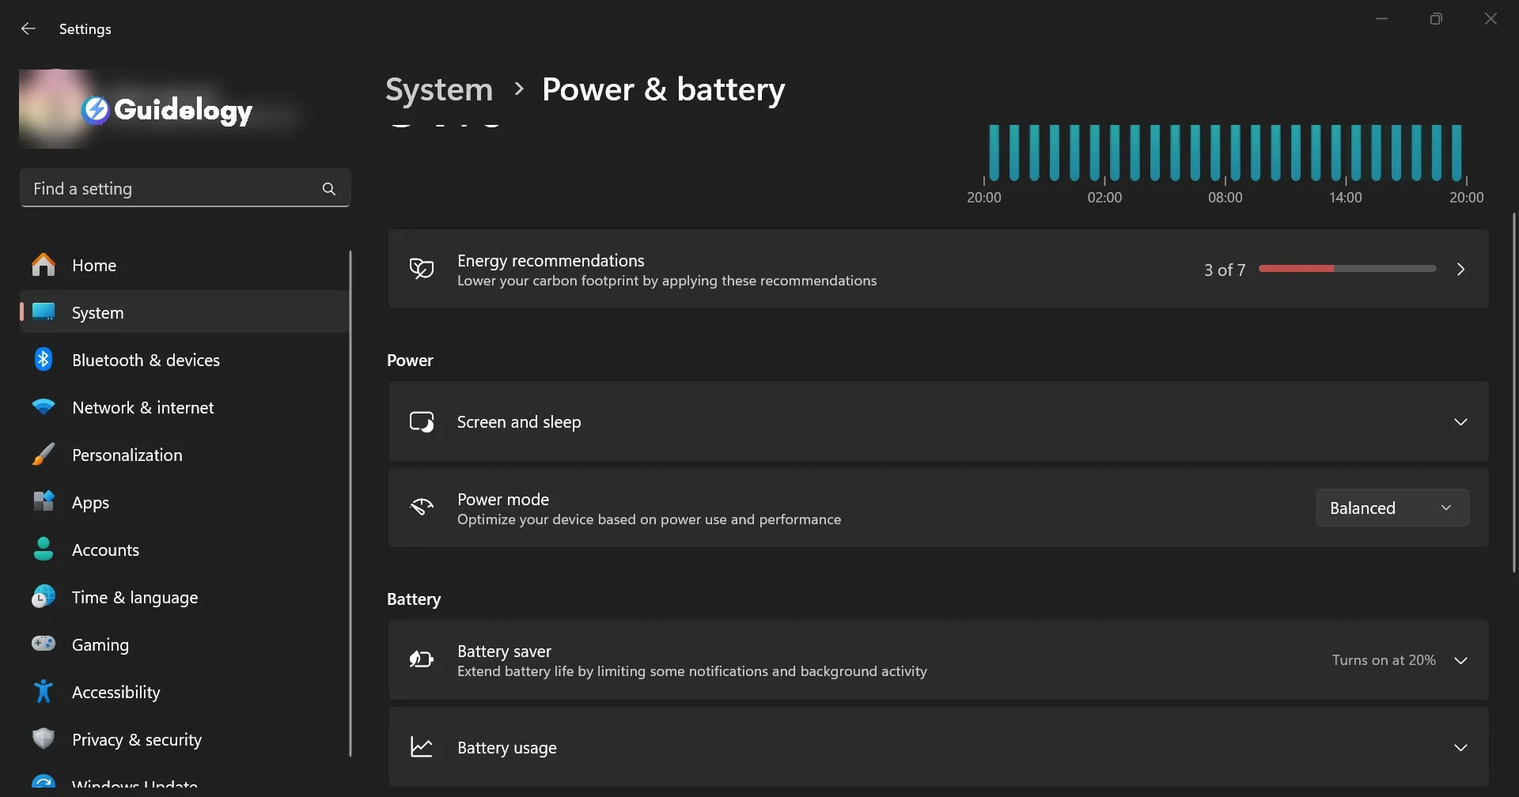This screenshot has height=797, width=1519.
Task: Click the 08:00 battery chart marker
Action: tap(1225, 197)
